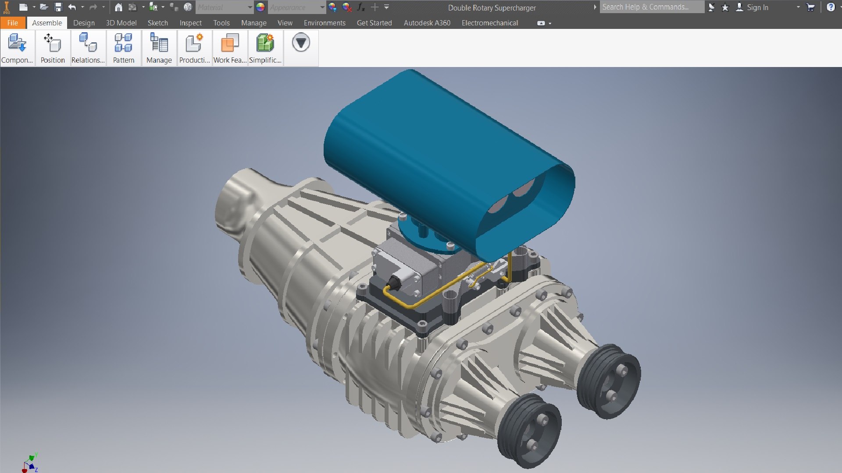Open Help question mark icon
842x473 pixels.
click(831, 7)
